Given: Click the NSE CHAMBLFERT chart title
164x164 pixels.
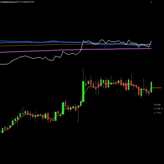Looking at the screenshot, I should (x=26, y=2).
